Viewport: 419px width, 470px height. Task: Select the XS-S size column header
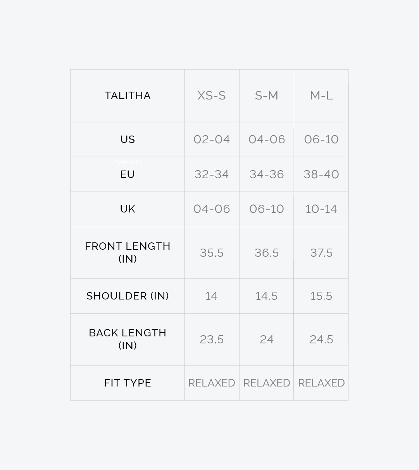coord(212,96)
